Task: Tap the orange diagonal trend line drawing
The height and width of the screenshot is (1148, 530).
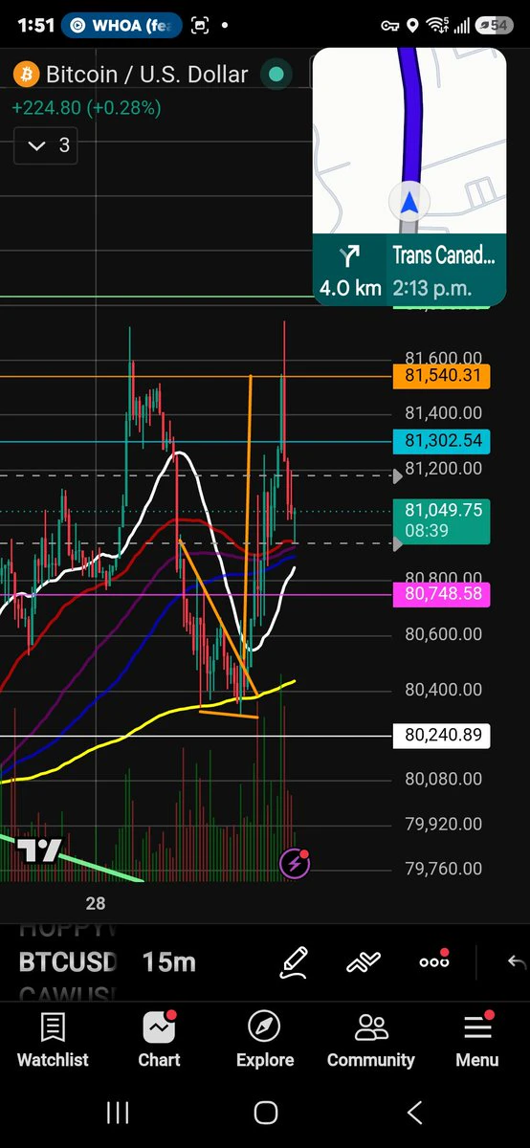Action: point(219,619)
